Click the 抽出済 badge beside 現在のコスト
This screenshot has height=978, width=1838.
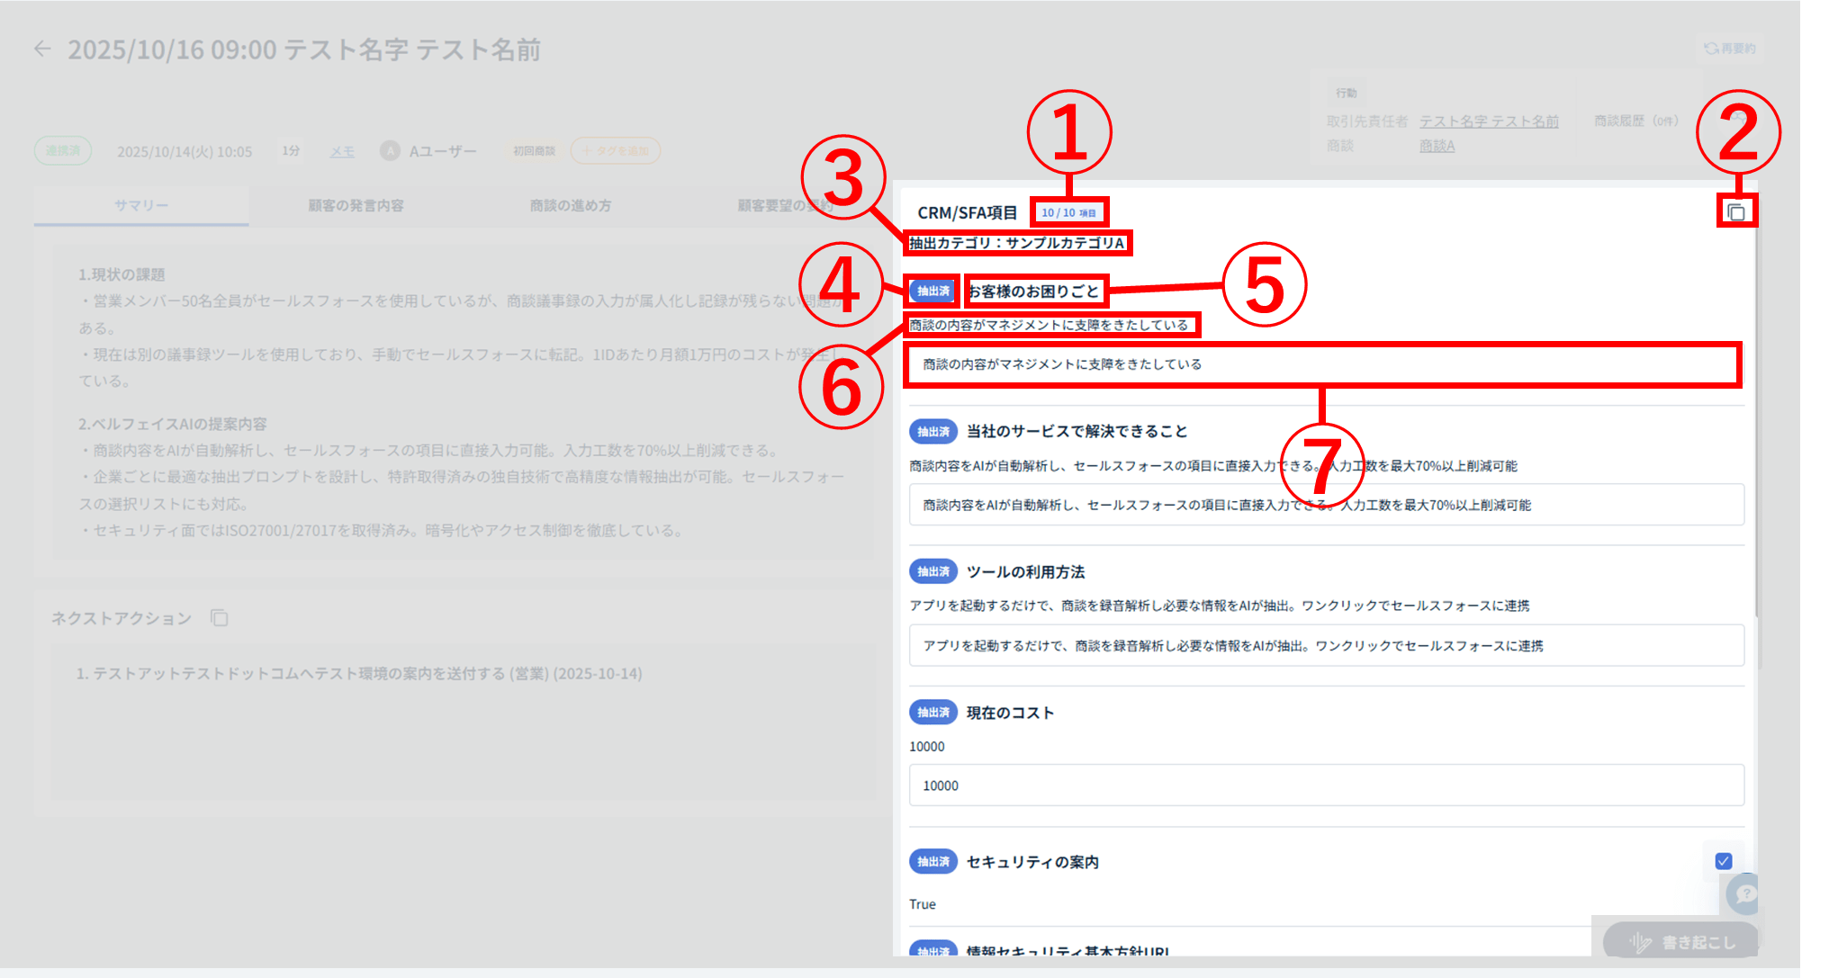point(933,713)
